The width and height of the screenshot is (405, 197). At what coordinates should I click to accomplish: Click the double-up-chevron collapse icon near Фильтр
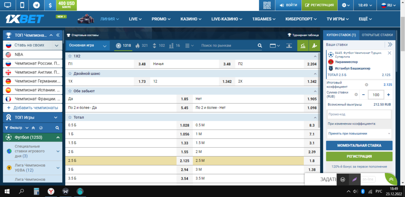click(x=33, y=128)
